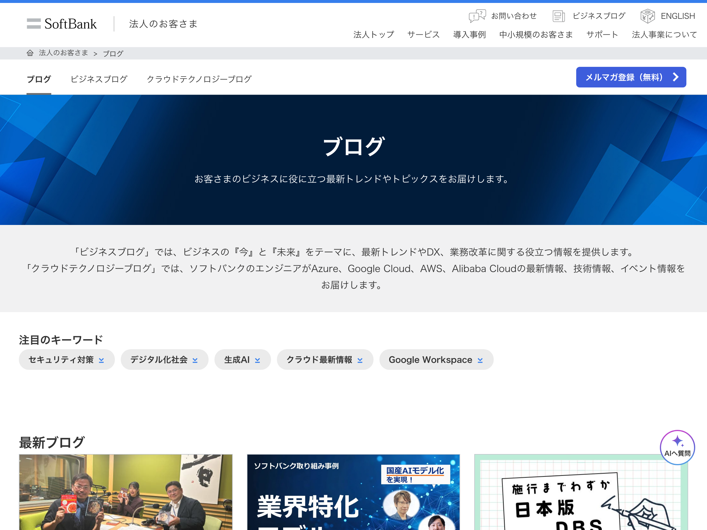Screen dimensions: 707x530
Task: Click the ブログ hero banner title
Action: [353, 147]
